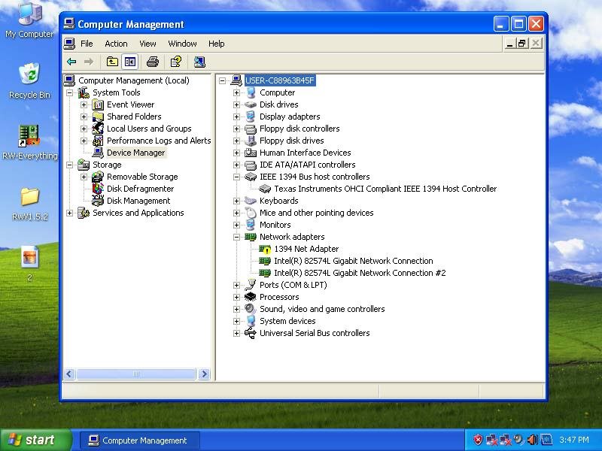Image resolution: width=602 pixels, height=451 pixels.
Task: Click the Mice and other pointing devices icon
Action: pos(251,213)
